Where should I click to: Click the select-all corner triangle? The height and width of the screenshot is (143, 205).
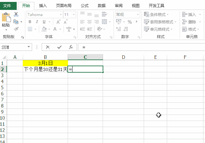tap(4, 57)
